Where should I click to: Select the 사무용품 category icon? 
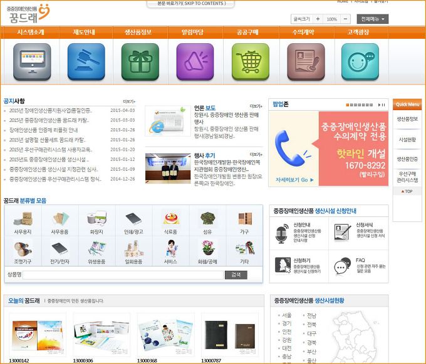click(x=60, y=219)
